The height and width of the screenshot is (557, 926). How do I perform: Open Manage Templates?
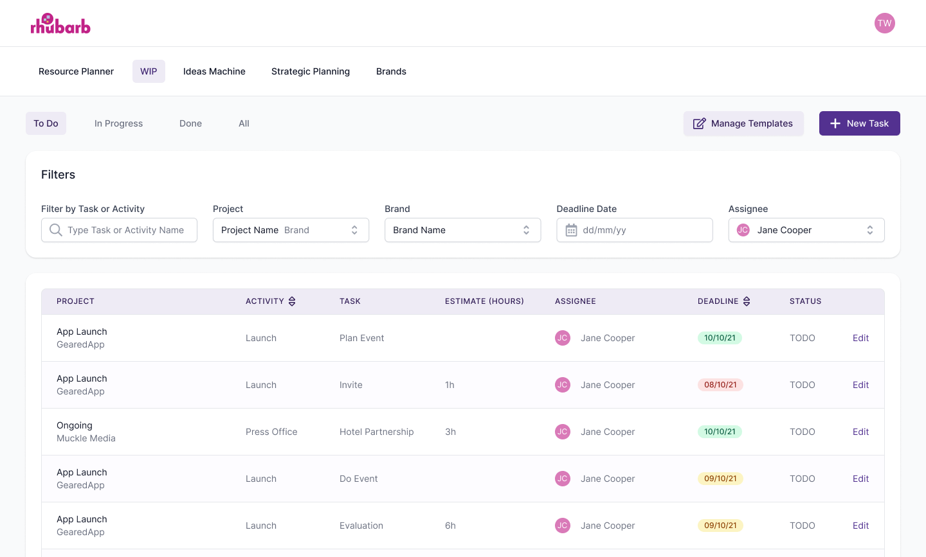point(743,123)
